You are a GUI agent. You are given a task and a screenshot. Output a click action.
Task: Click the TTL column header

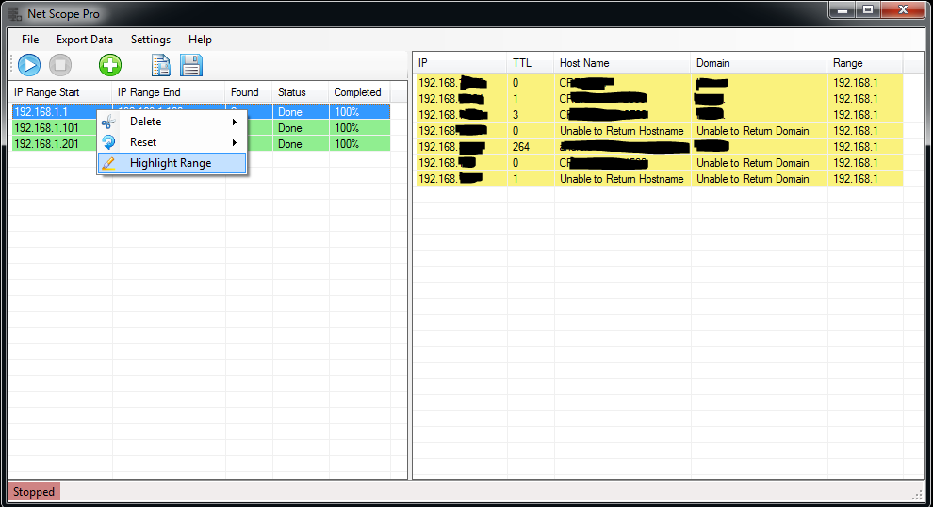(x=531, y=63)
